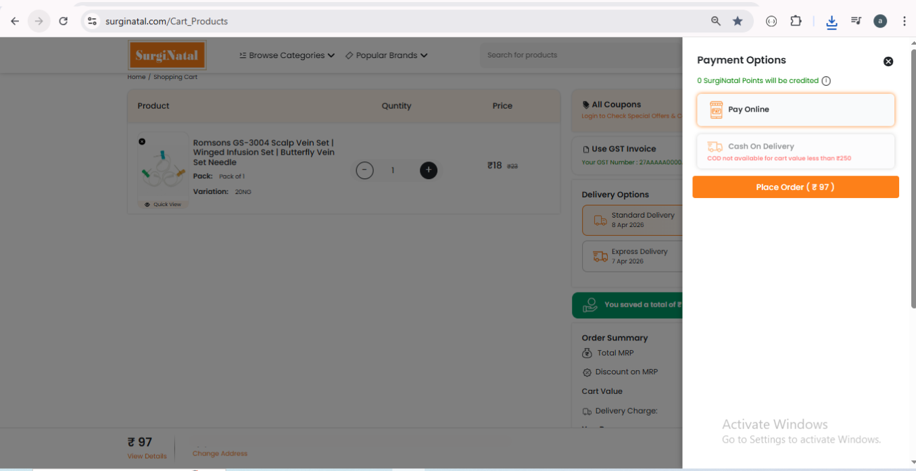Select the Pay Online payment option
This screenshot has width=916, height=471.
coord(795,109)
